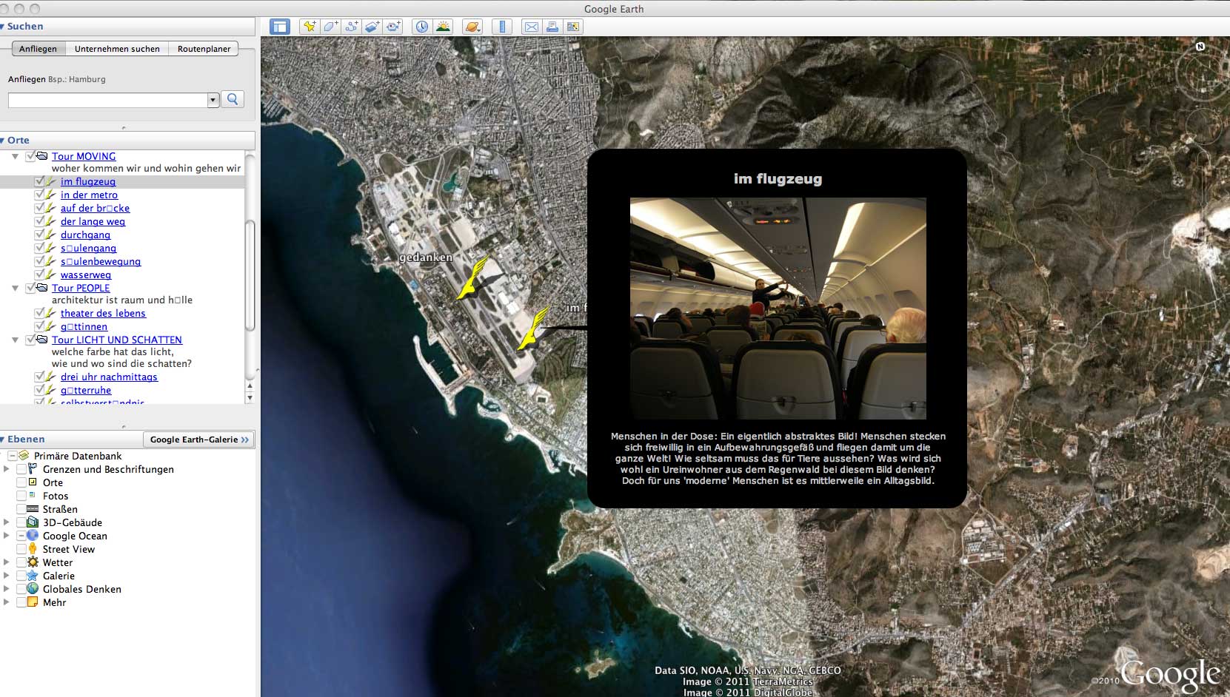Collapse the Tour MOVING folder
1230x697 pixels.
coord(15,156)
